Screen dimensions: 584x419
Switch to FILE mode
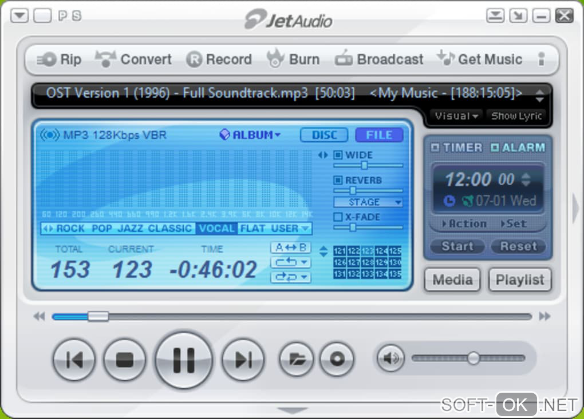[379, 135]
